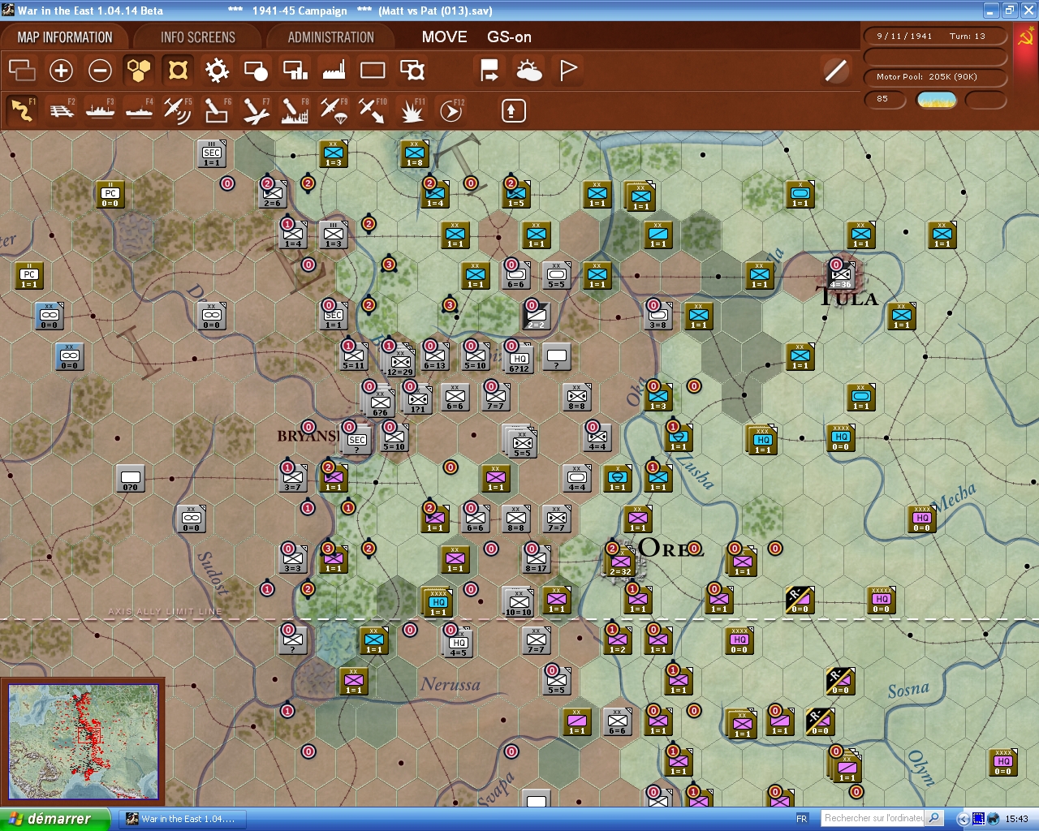This screenshot has height=831, width=1039.
Task: Click the boxed up-arrow icon
Action: pyautogui.click(x=513, y=110)
